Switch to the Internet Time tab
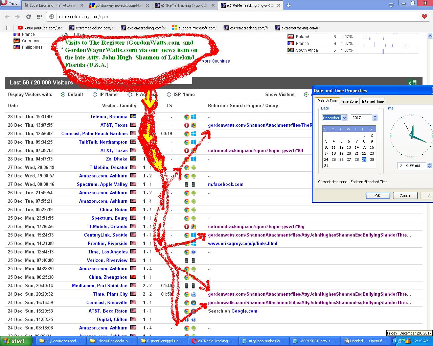Viewport: 433px width, 346px height. [372, 101]
